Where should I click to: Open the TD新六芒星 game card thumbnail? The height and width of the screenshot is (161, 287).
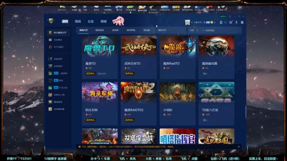[x=216, y=93]
